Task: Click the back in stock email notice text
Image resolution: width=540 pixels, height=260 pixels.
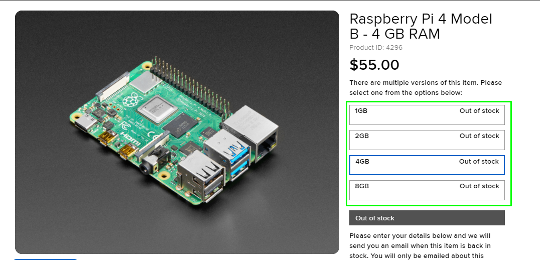Action: (420, 246)
